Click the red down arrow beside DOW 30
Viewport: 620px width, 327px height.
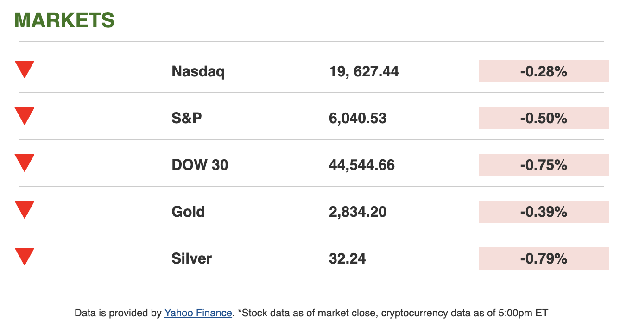click(x=25, y=163)
